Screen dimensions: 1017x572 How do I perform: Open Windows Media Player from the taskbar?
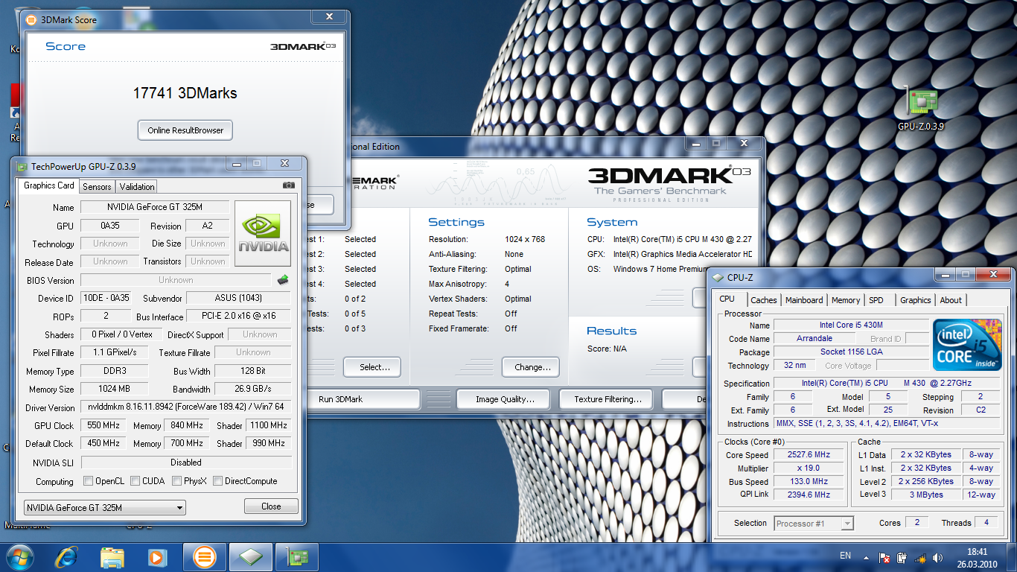(157, 556)
